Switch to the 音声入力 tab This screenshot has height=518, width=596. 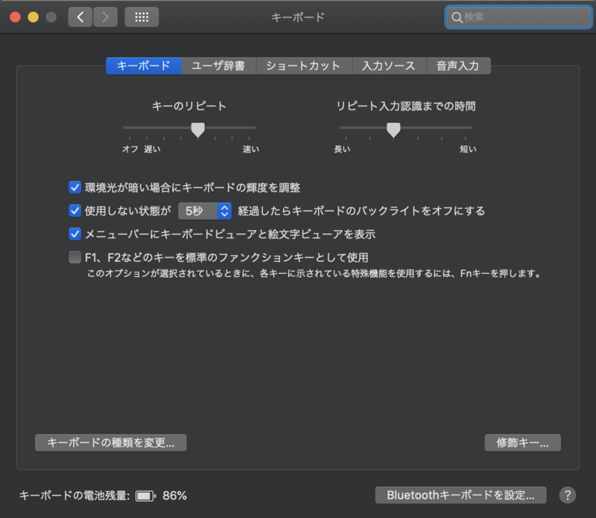point(457,65)
